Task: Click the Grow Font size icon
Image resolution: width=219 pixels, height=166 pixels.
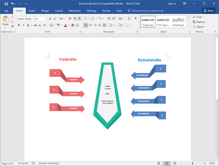Action: [50, 19]
